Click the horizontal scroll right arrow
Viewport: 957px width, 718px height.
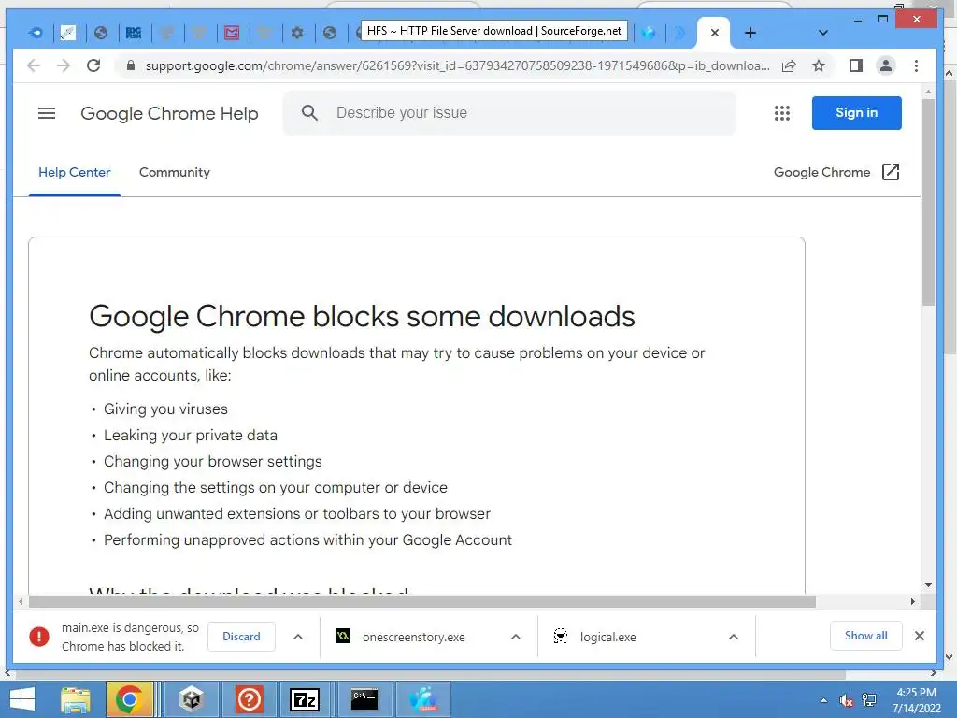(x=912, y=601)
